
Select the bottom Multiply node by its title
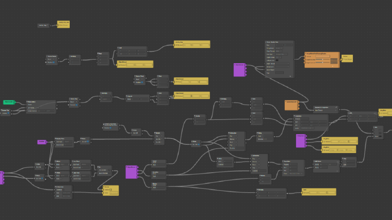coord(261,189)
